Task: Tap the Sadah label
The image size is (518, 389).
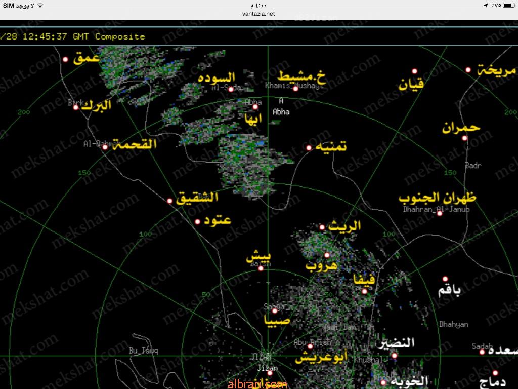Action: tap(482, 346)
